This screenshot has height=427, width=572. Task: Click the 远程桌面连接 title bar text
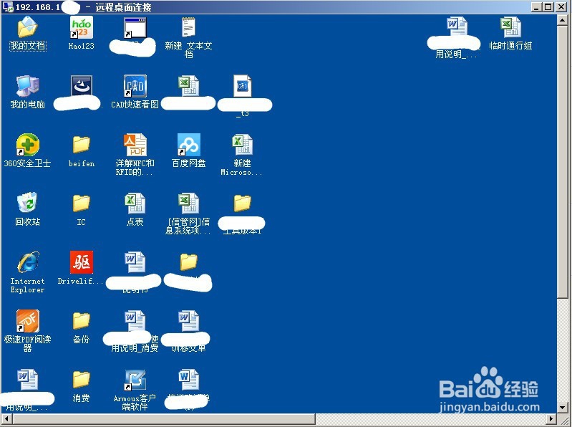point(123,7)
